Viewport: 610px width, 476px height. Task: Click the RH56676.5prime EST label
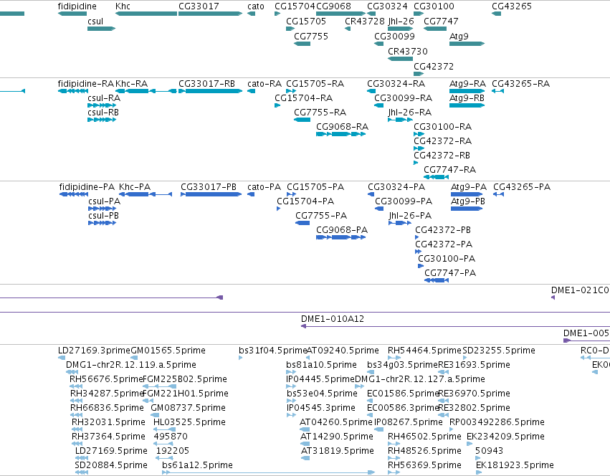coord(106,379)
